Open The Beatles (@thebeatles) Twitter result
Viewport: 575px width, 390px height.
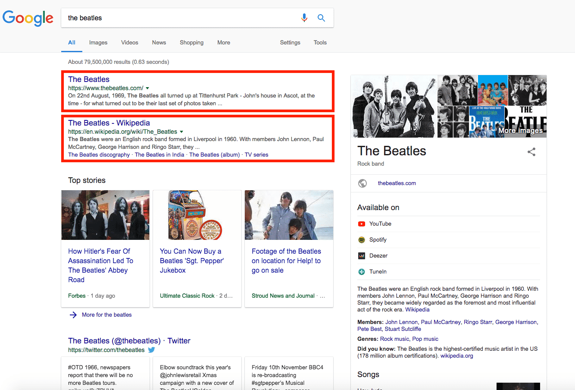129,341
